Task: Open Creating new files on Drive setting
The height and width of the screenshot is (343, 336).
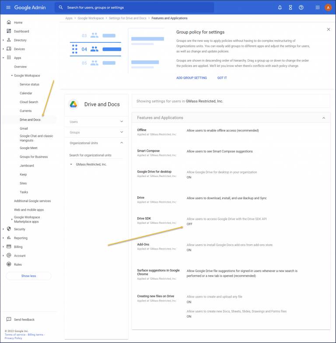Action: point(231,306)
